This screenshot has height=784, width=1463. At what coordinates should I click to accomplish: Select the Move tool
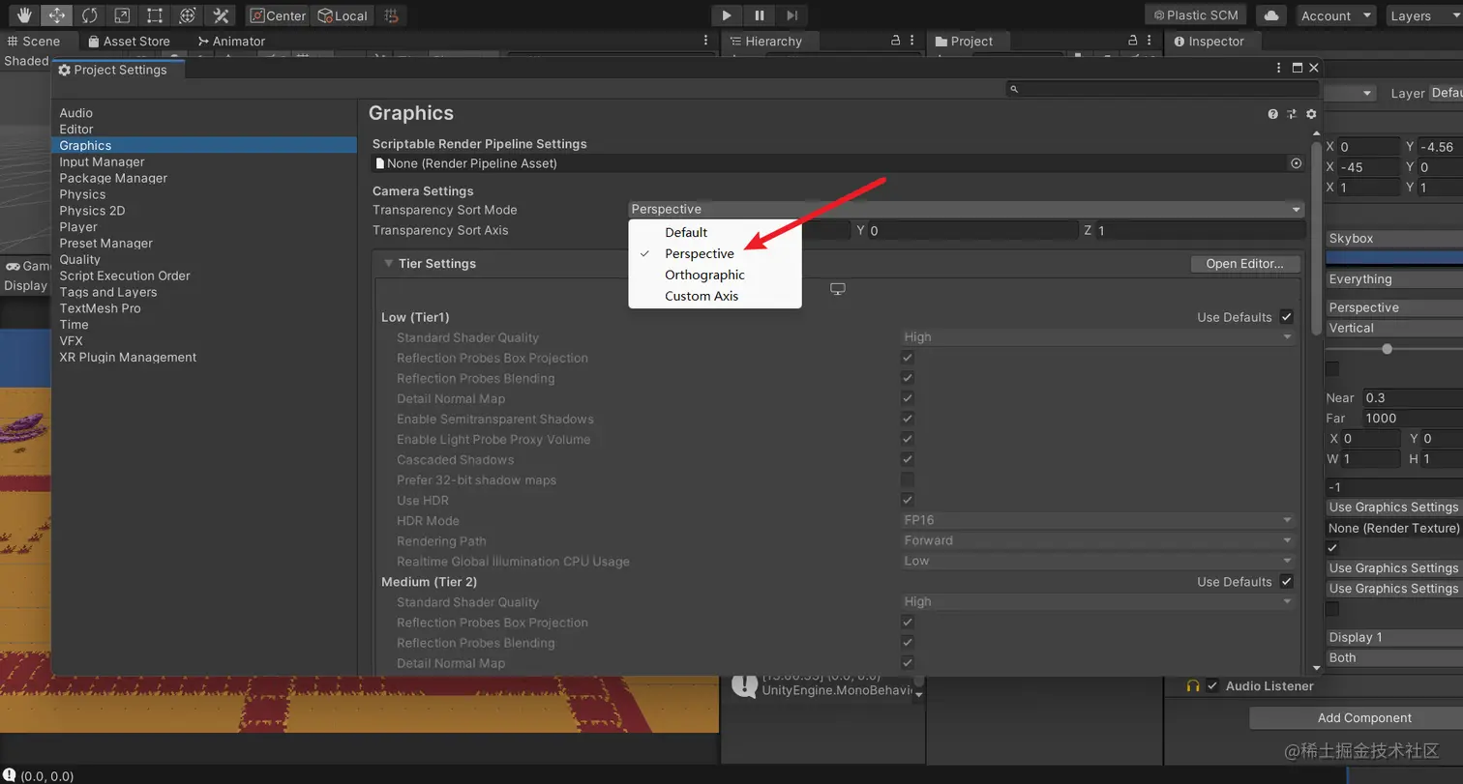tap(57, 15)
